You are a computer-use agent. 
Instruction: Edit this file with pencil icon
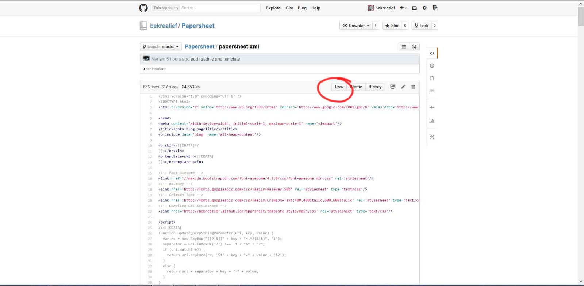pos(403,87)
